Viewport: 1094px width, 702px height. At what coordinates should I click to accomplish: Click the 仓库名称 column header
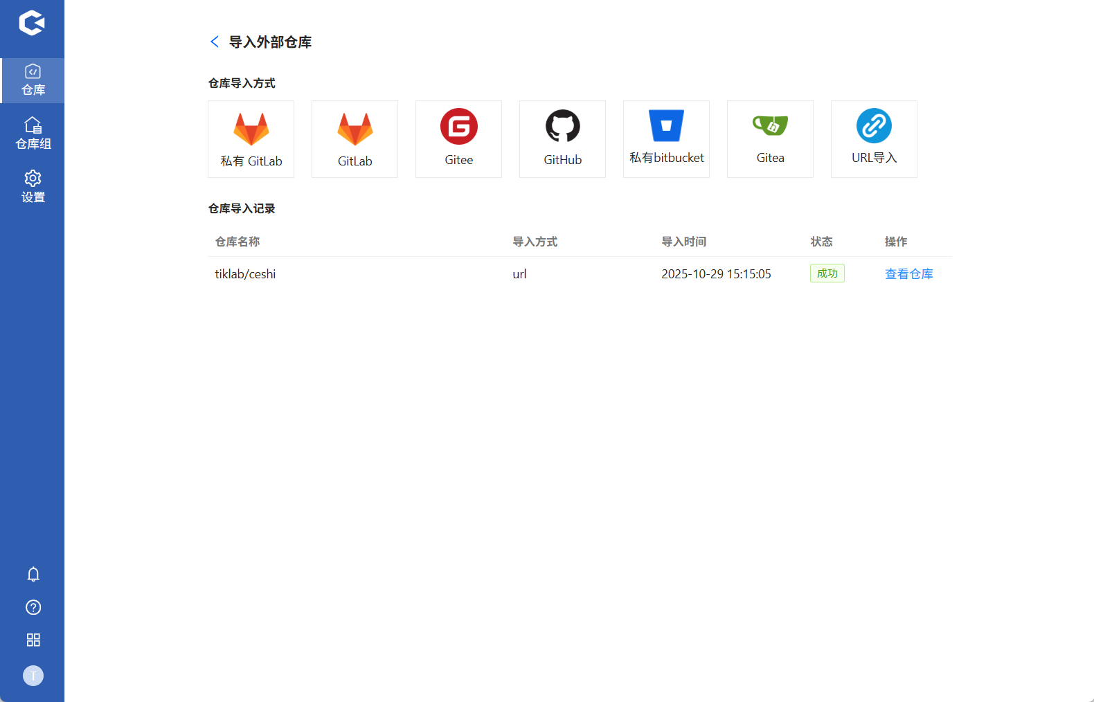237,242
